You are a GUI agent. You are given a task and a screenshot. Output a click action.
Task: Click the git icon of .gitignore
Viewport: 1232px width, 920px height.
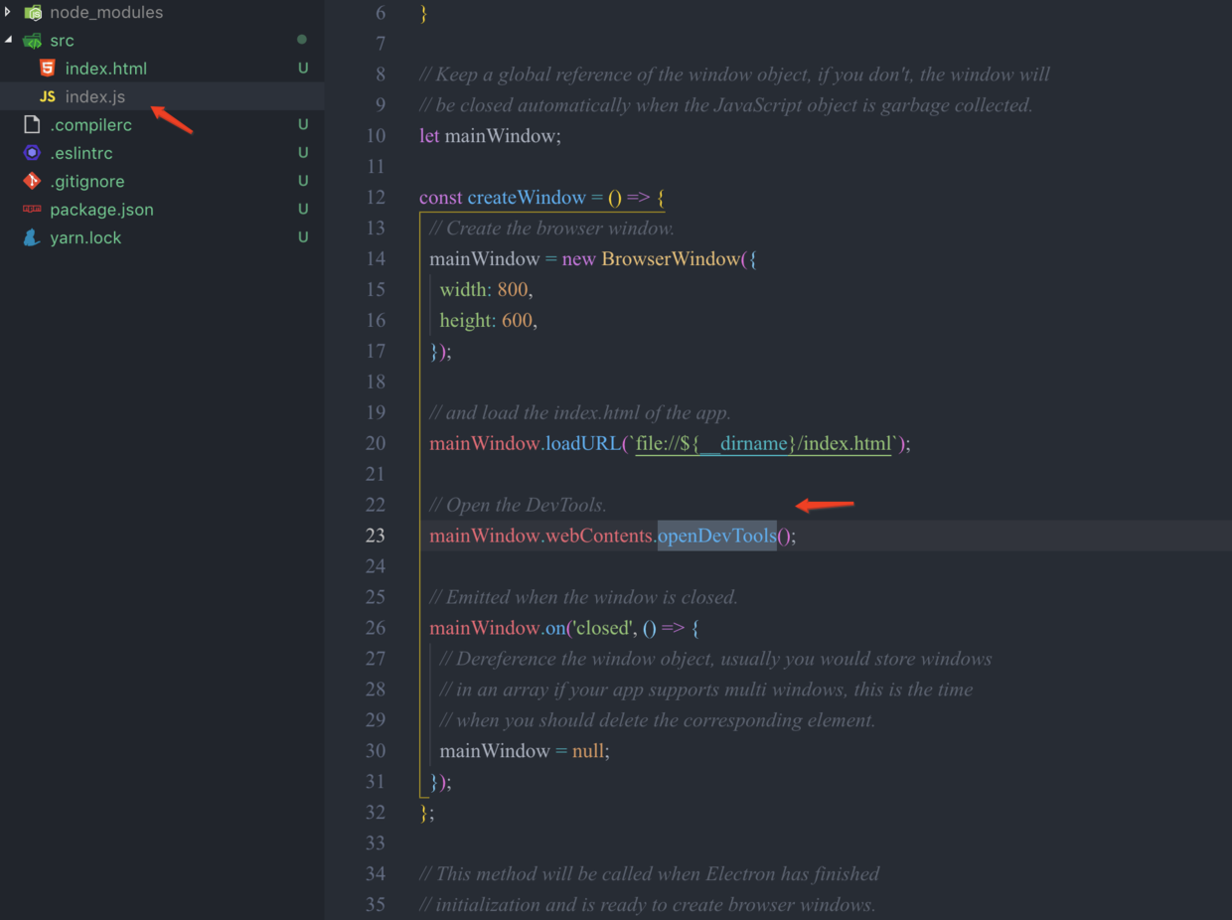click(32, 181)
